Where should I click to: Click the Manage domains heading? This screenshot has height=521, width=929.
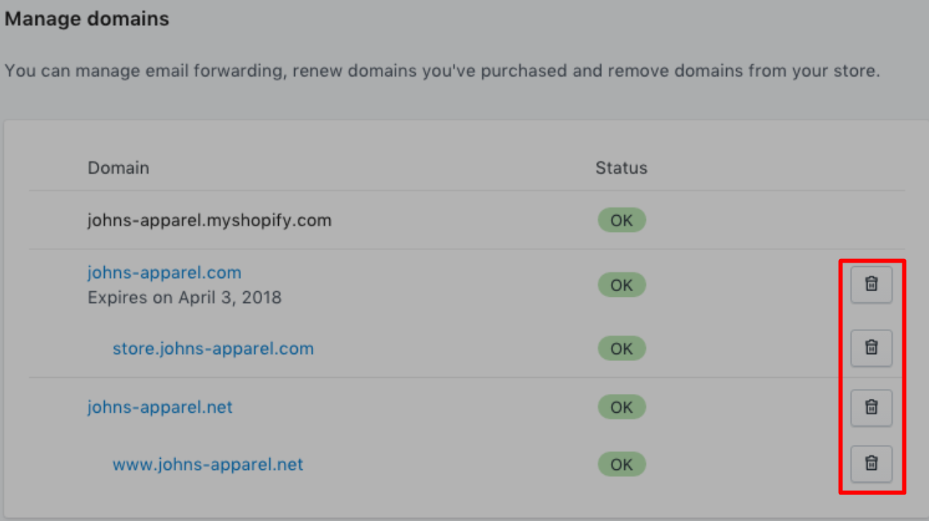(x=87, y=19)
